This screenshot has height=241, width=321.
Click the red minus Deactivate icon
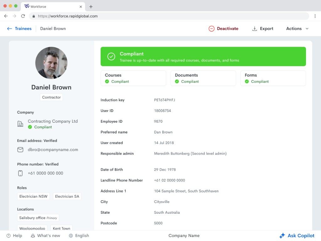click(x=212, y=29)
